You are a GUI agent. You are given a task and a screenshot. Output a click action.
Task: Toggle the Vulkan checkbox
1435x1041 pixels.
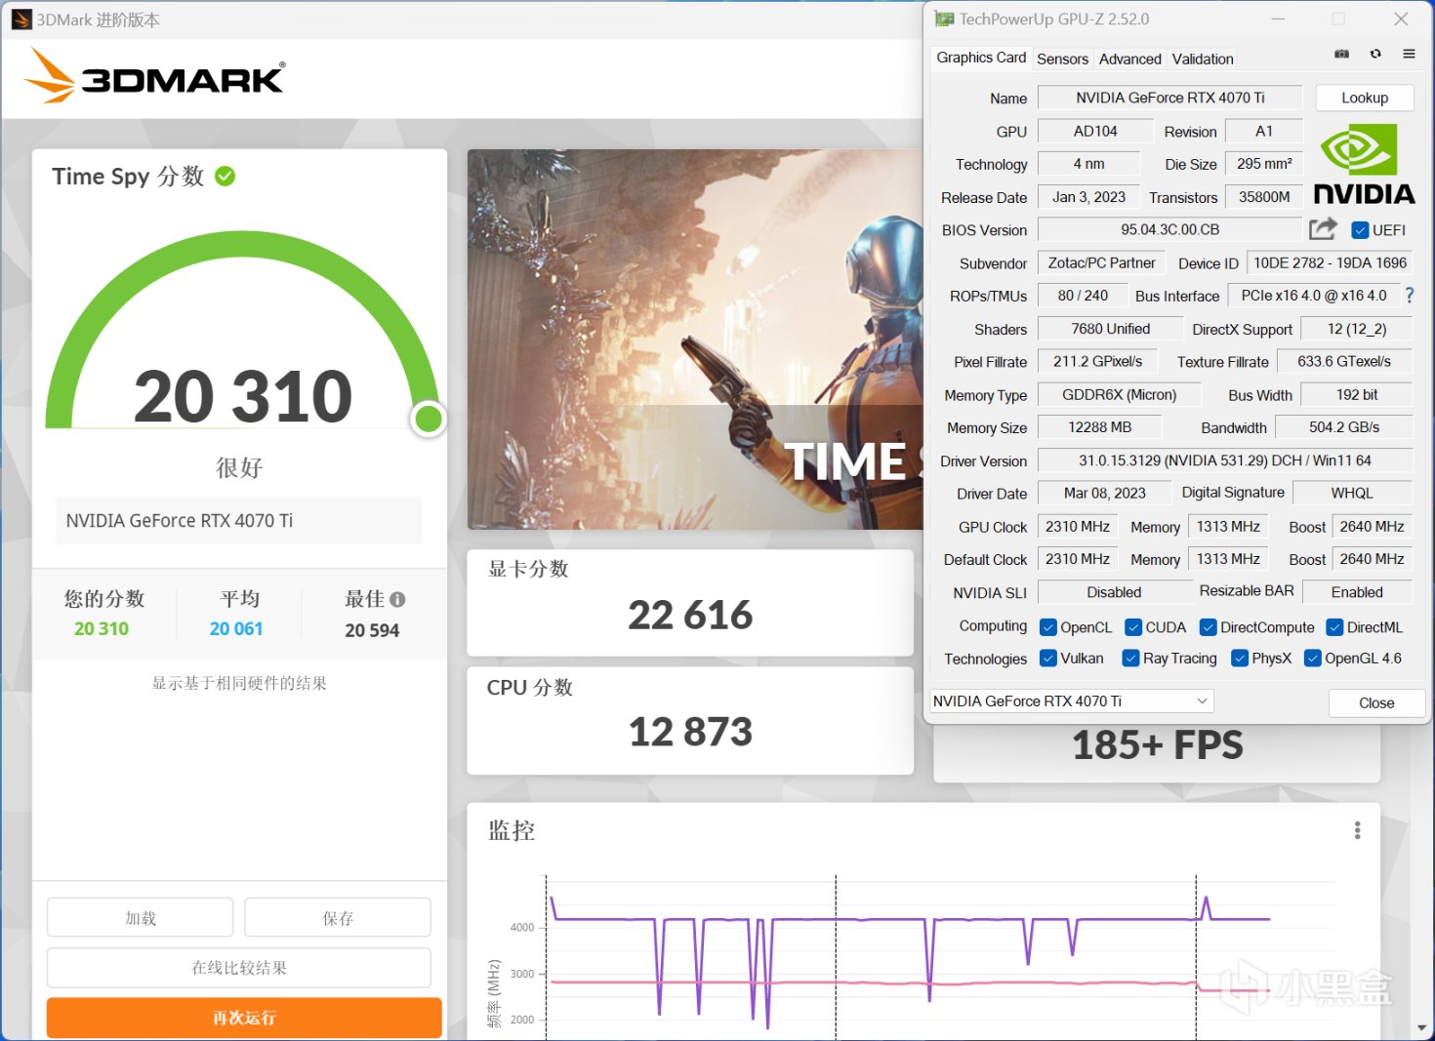point(1048,659)
